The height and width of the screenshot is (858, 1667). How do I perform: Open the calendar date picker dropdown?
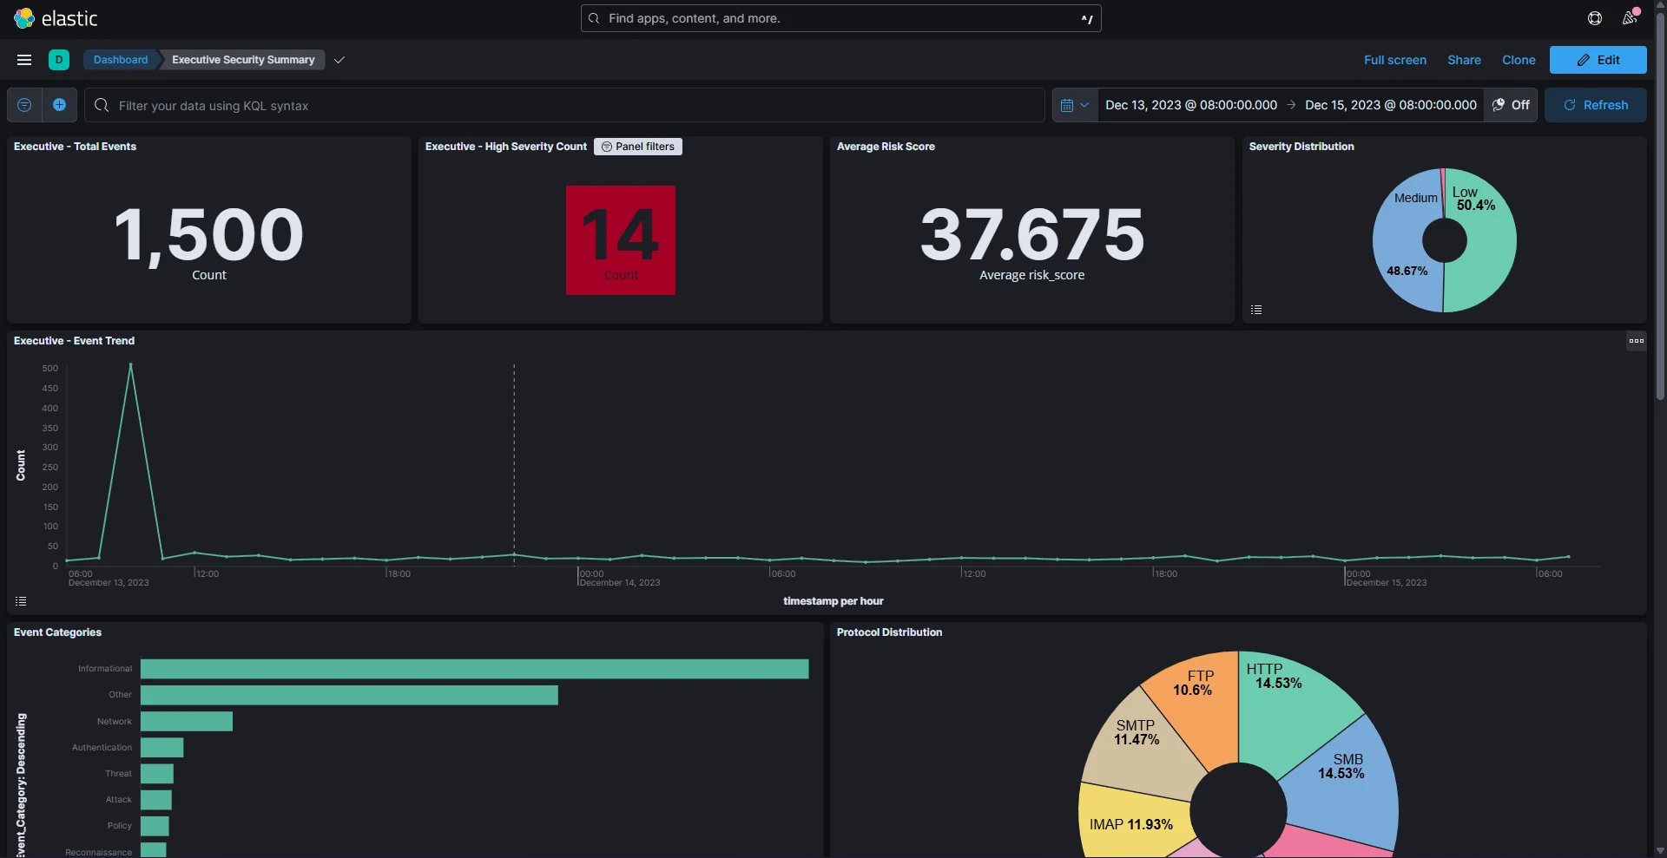[x=1075, y=104]
